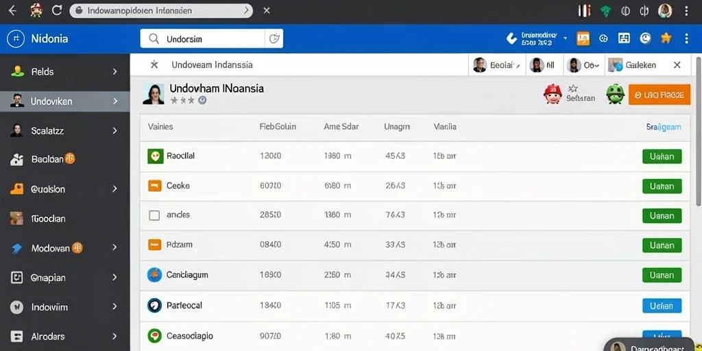The image size is (702, 351).
Task: Click the green Android robot icon
Action: coord(615,95)
